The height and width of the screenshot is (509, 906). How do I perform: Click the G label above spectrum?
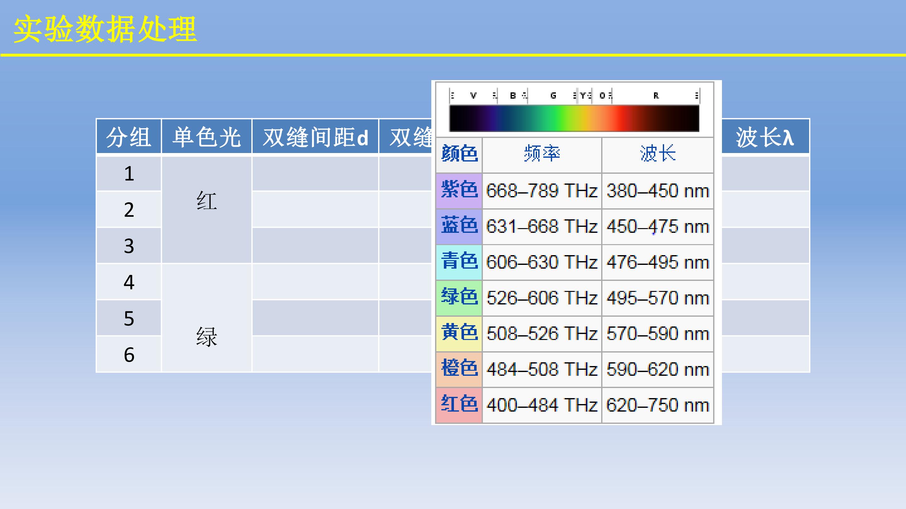pyautogui.click(x=553, y=96)
